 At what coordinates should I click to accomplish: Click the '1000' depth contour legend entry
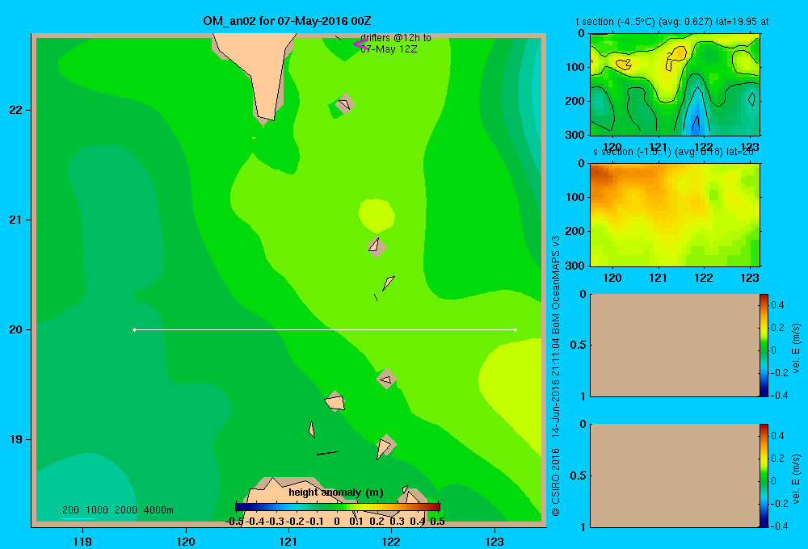click(97, 510)
